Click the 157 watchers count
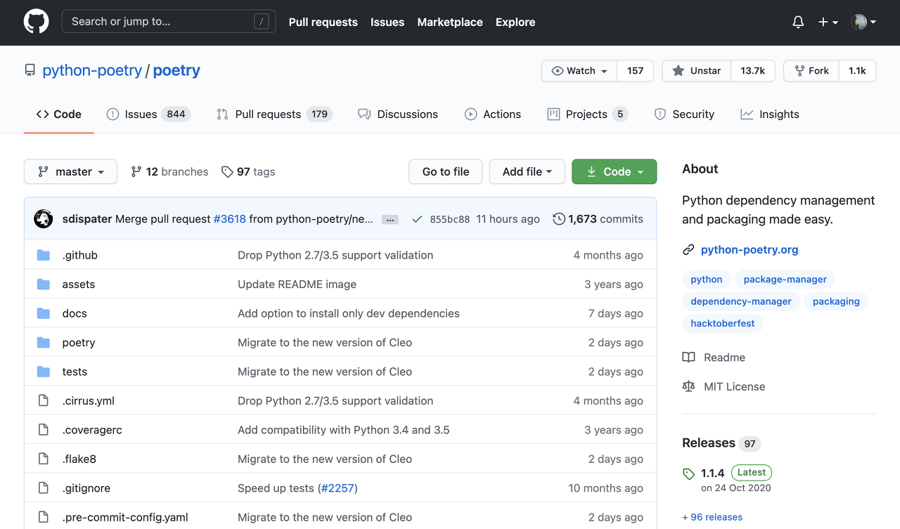 636,71
